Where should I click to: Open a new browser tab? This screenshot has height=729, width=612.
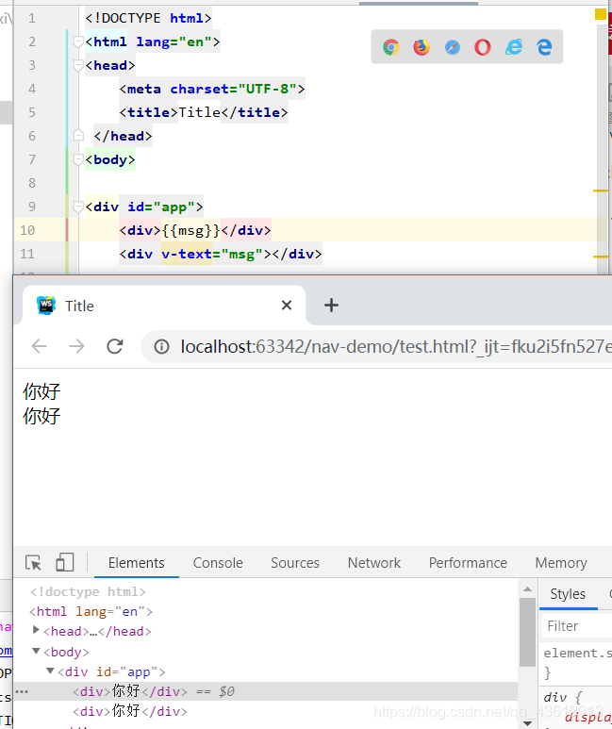coord(331,306)
